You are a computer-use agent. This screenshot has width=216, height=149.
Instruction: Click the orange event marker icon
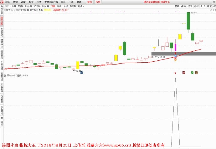coord(197,73)
